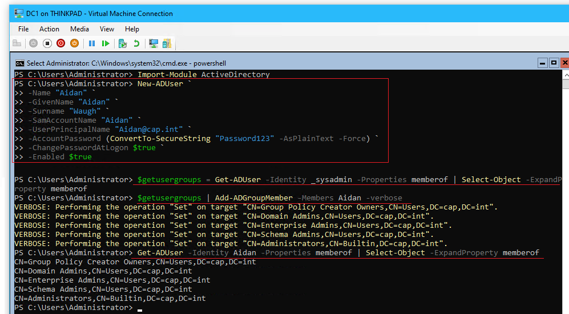569x314 pixels.
Task: Minimize the cmd.exe console window
Action: 543,63
